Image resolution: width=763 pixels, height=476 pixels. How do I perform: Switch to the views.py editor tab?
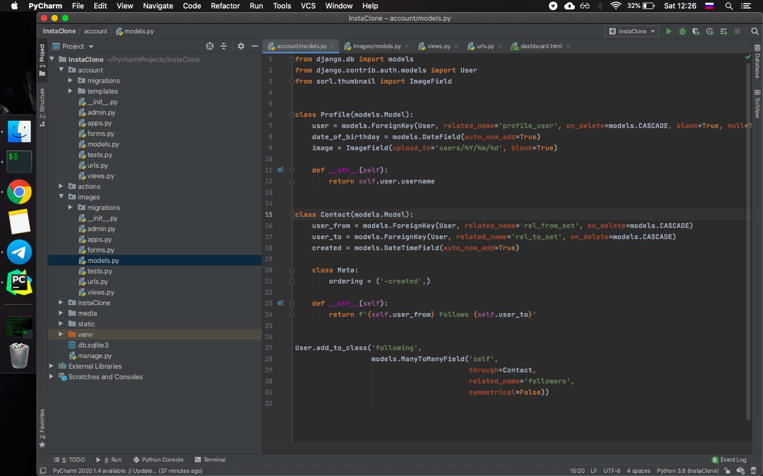438,46
